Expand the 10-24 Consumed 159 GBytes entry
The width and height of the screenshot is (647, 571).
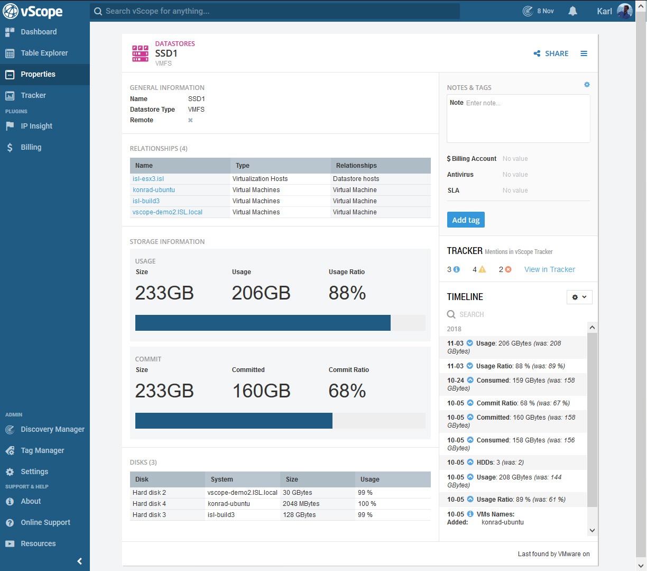point(470,380)
